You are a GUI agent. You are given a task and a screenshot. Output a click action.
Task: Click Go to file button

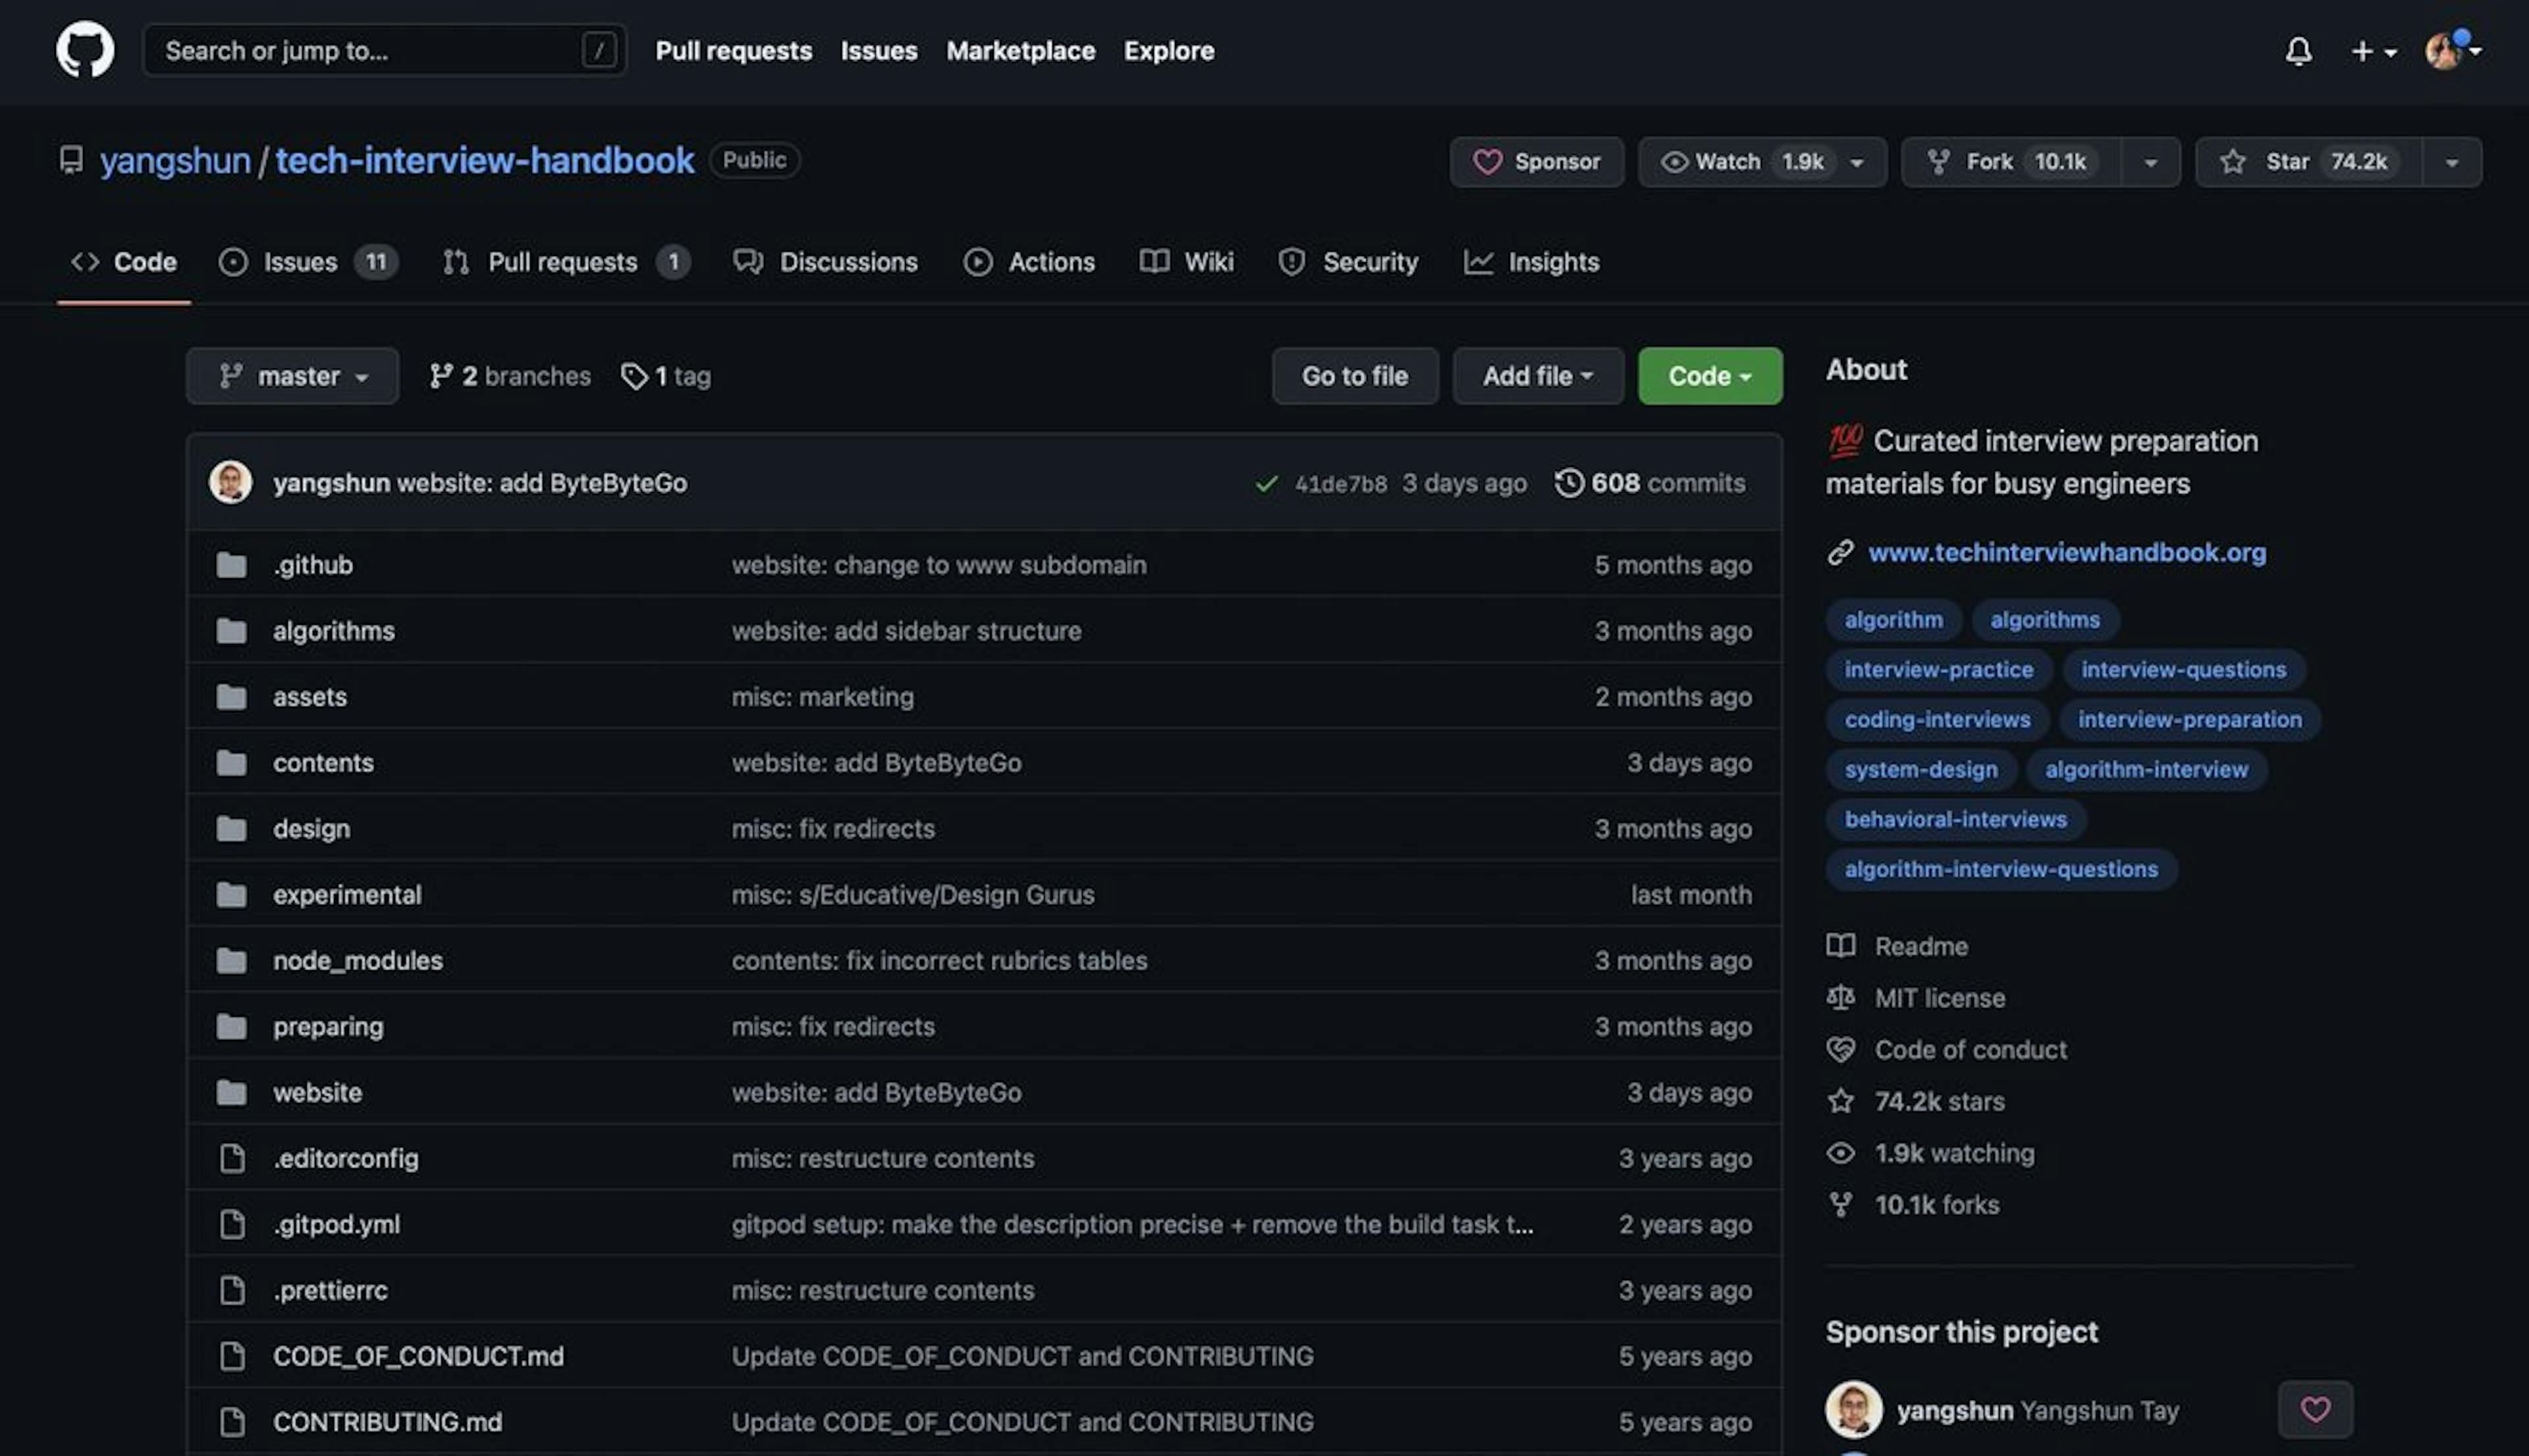pos(1355,376)
